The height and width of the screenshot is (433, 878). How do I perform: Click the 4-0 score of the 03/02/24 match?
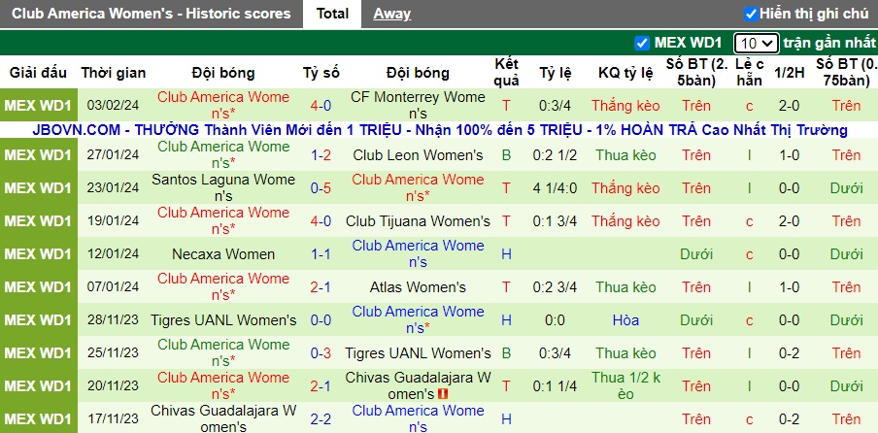[x=321, y=106]
